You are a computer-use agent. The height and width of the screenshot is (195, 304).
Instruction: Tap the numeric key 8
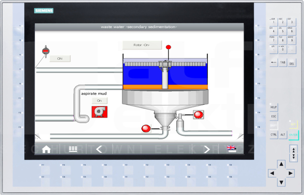[x=283, y=40]
